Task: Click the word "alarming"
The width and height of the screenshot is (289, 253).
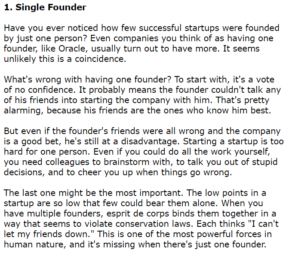Action: coord(24,111)
